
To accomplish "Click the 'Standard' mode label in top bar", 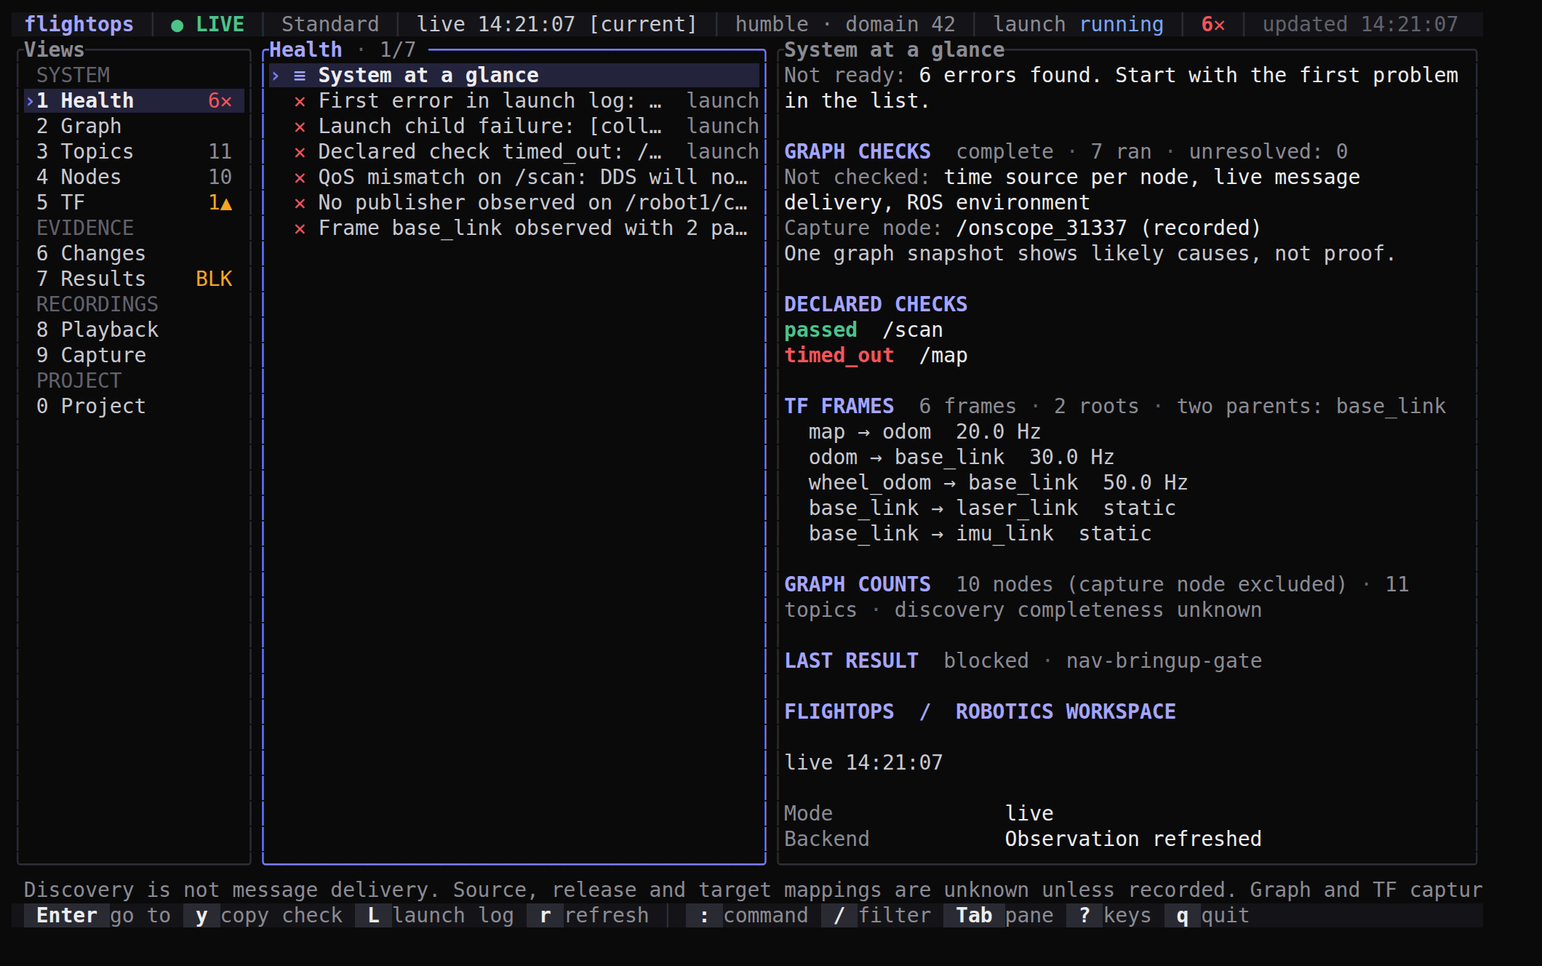I will (330, 24).
